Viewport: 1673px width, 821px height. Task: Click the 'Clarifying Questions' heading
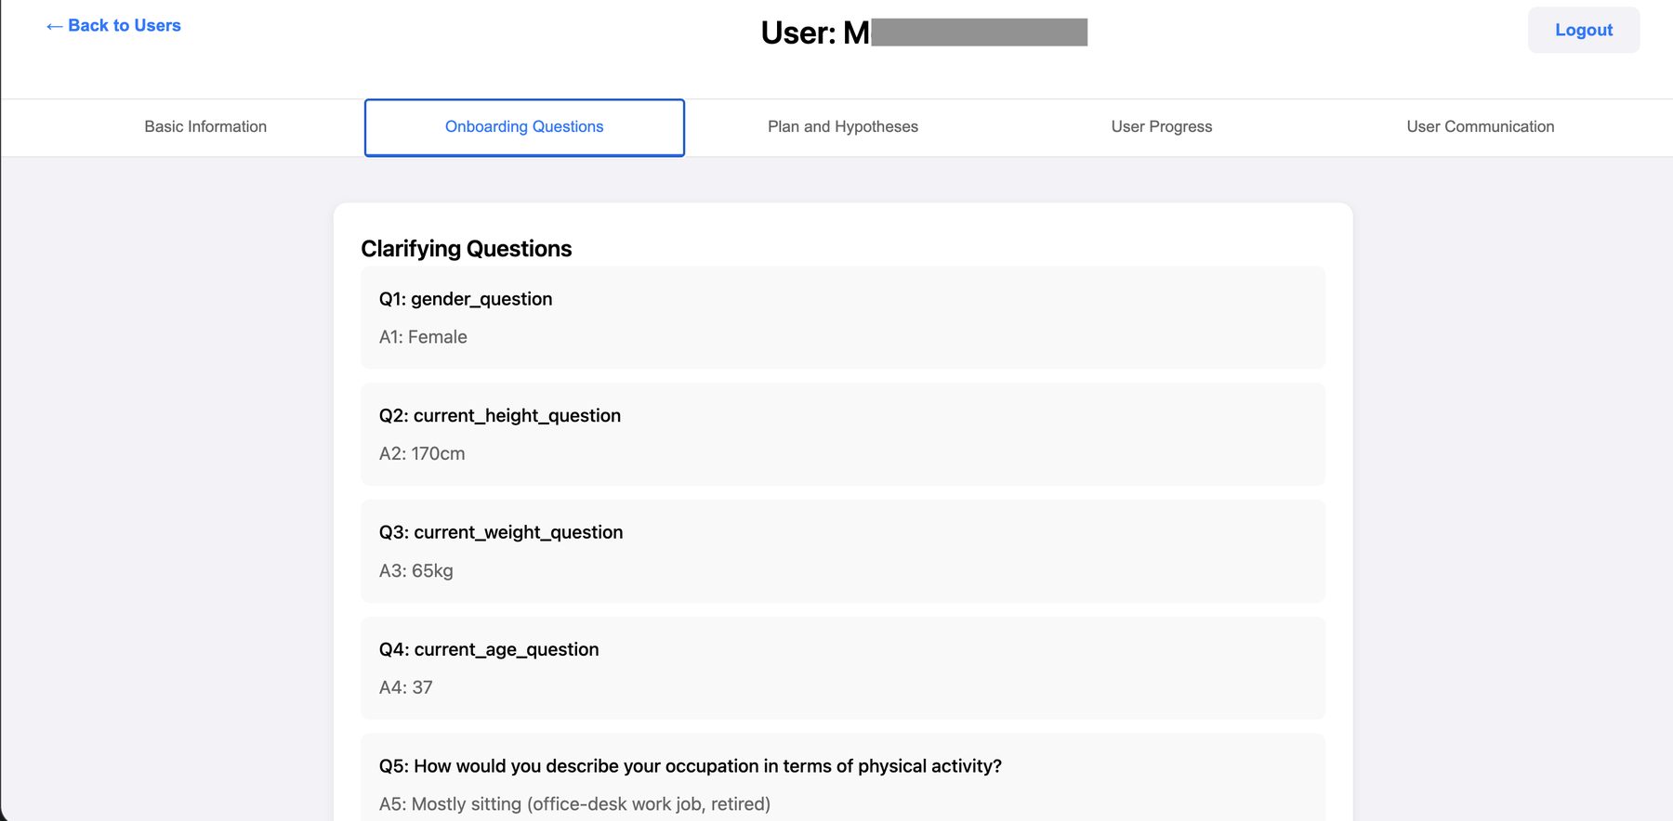(x=466, y=249)
